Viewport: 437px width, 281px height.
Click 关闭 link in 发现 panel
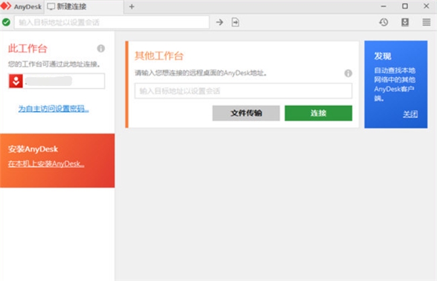[x=410, y=114]
